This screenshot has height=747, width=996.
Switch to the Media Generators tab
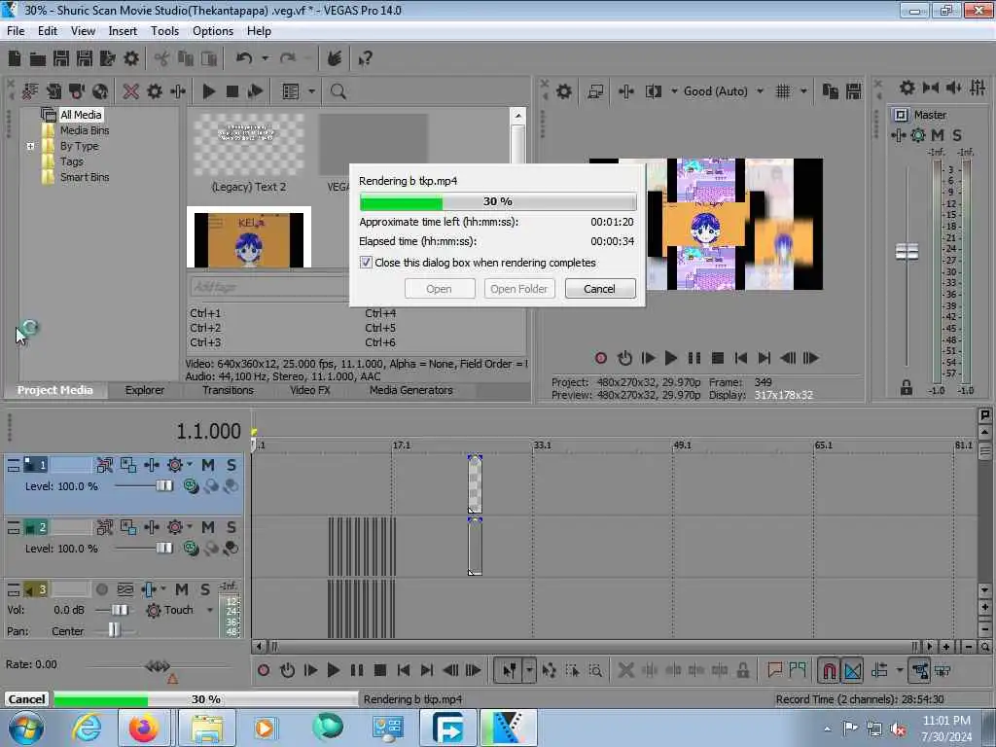tap(411, 390)
